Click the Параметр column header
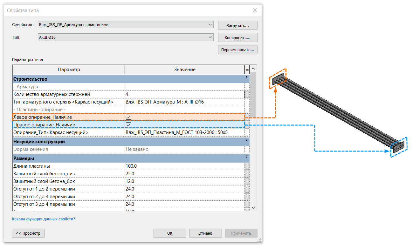This screenshot has height=248, width=412. (x=69, y=70)
